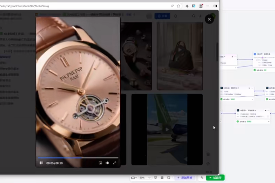Click the comment icon in workflow bottom toolbar
Viewport: 275px width, 183px height.
155,178
